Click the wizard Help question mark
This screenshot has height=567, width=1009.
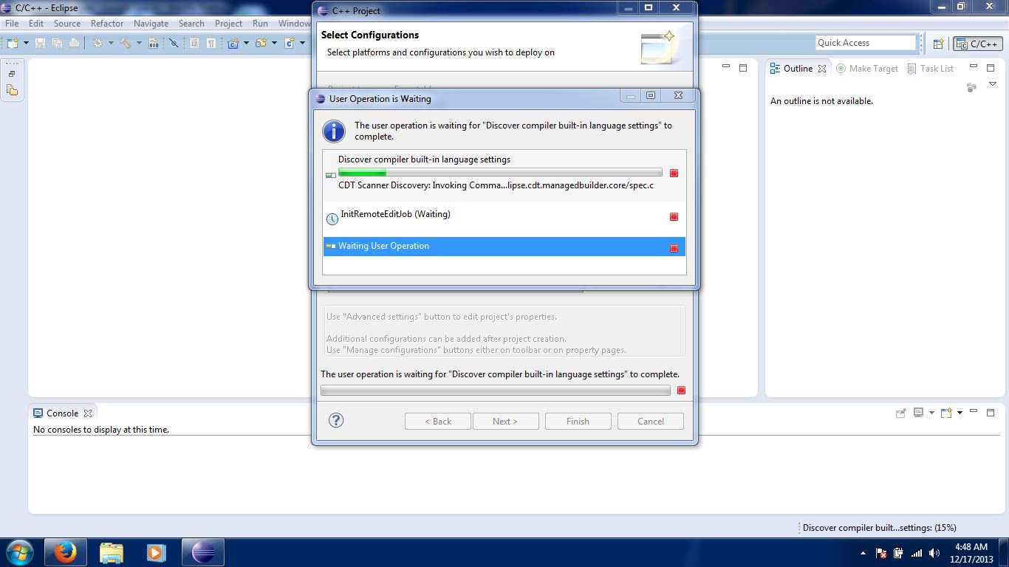tap(336, 420)
